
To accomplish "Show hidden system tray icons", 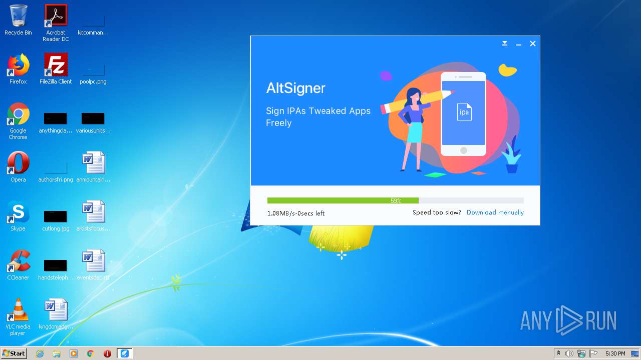I will click(558, 353).
